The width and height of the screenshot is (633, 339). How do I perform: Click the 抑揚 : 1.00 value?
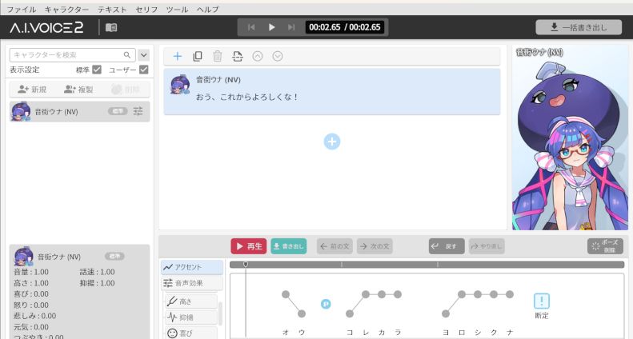(x=98, y=283)
